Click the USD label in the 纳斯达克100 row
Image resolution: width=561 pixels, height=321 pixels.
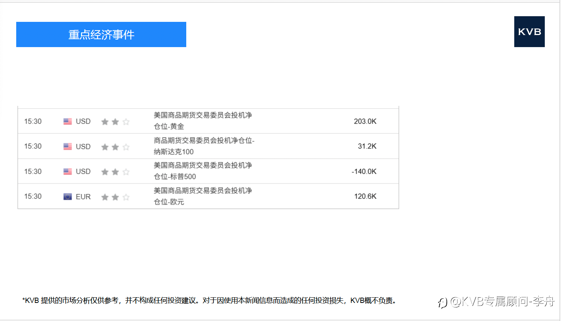pyautogui.click(x=83, y=147)
